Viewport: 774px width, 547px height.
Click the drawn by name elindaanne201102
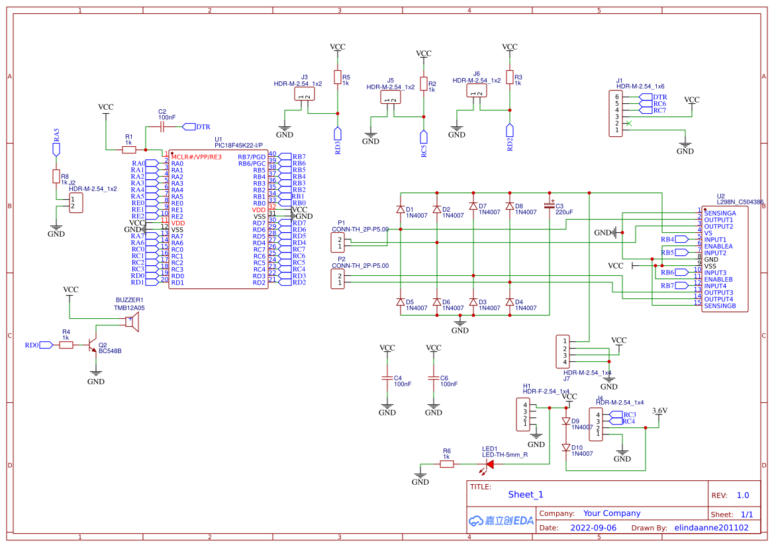712,527
